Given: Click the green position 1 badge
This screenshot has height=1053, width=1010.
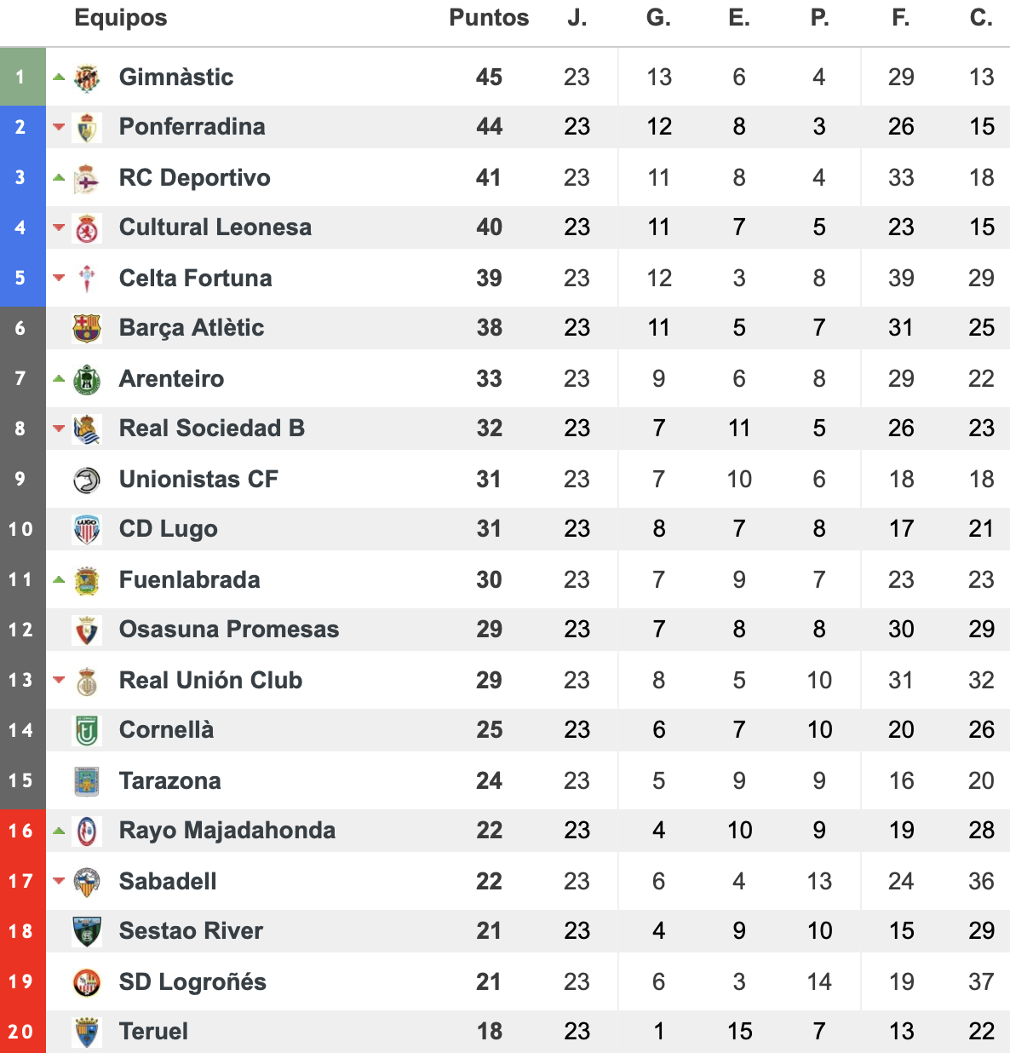Looking at the screenshot, I should pos(23,77).
